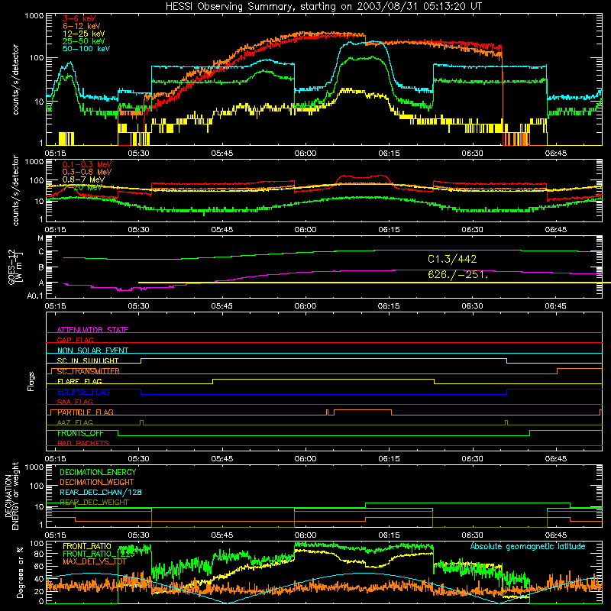Click the DECIMATION_WEIGHT legend label
The height and width of the screenshot is (611, 611).
(x=97, y=483)
